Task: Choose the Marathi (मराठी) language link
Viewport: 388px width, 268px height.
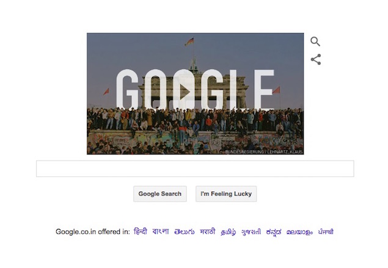Action: click(208, 231)
